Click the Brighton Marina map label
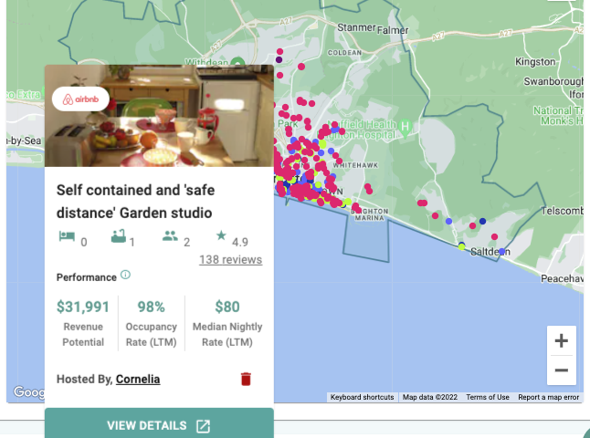The width and height of the screenshot is (590, 438). coord(370,214)
